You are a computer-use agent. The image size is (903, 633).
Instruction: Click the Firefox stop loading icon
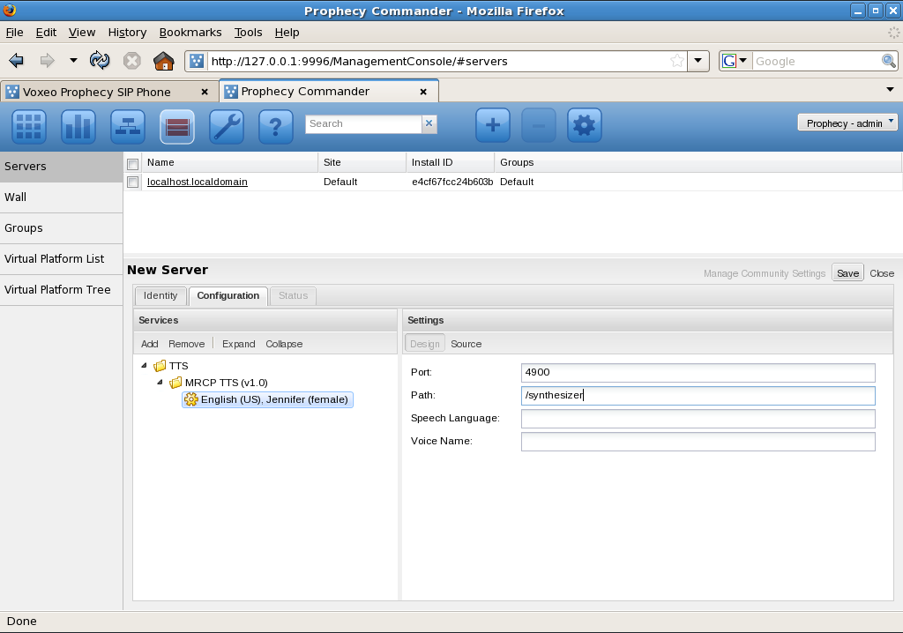[132, 61]
